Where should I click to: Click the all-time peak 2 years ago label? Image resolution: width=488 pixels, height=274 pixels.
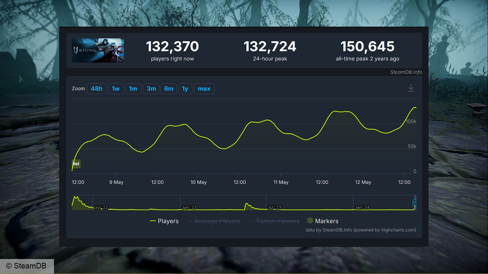(367, 59)
